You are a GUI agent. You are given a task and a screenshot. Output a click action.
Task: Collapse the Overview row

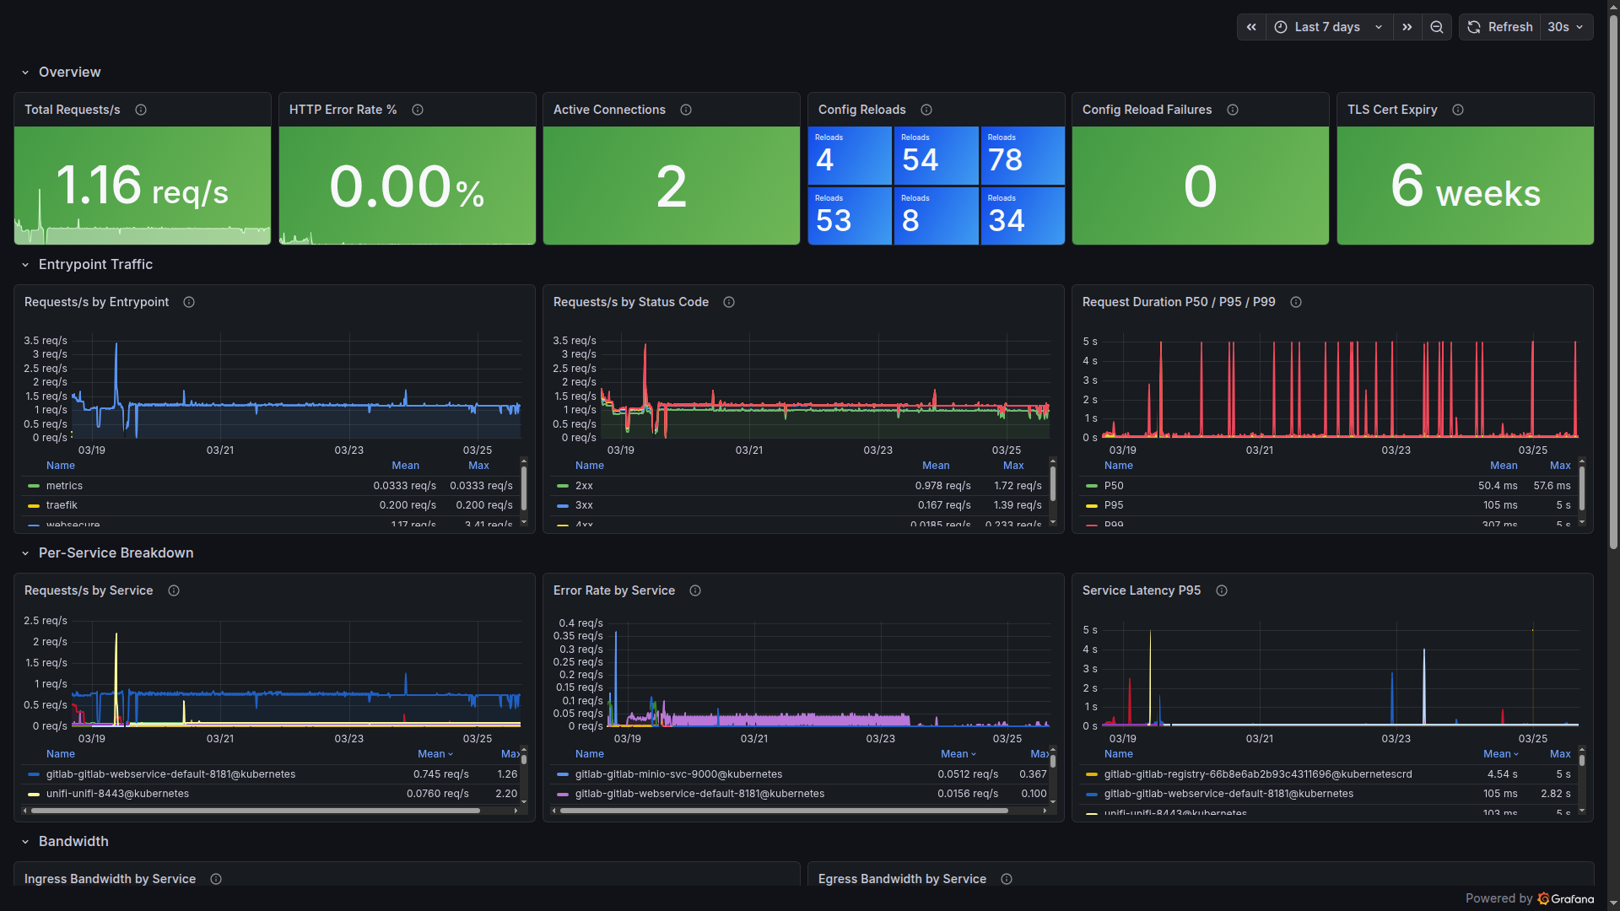click(x=25, y=73)
